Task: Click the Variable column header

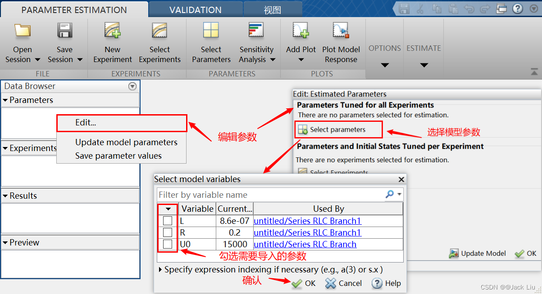Action: coord(197,209)
